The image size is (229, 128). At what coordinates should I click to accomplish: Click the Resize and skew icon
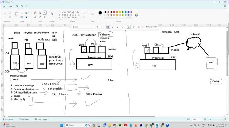point(21,17)
